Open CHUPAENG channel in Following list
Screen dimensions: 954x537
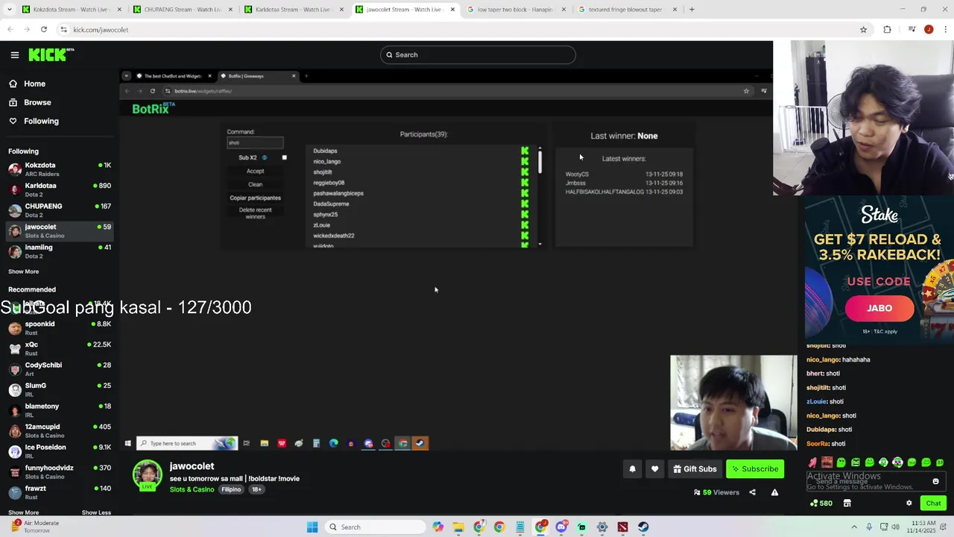tap(60, 210)
